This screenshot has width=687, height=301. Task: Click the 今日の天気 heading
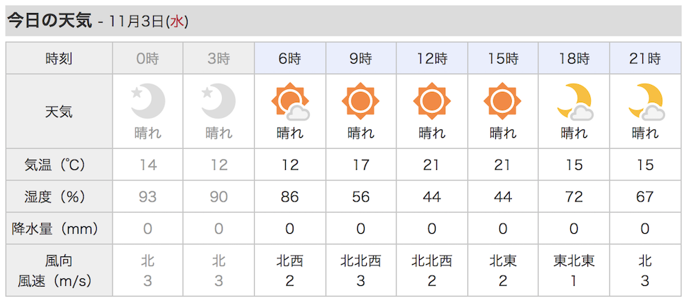coord(49,21)
